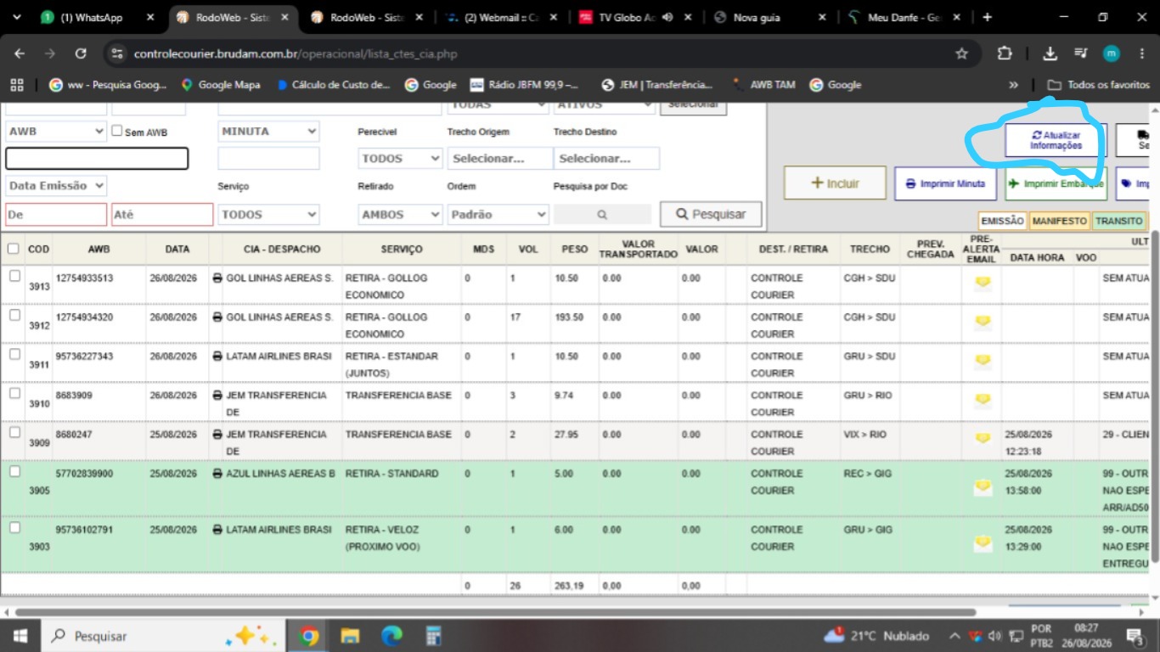Open the Data Emissão dropdown

pos(56,186)
